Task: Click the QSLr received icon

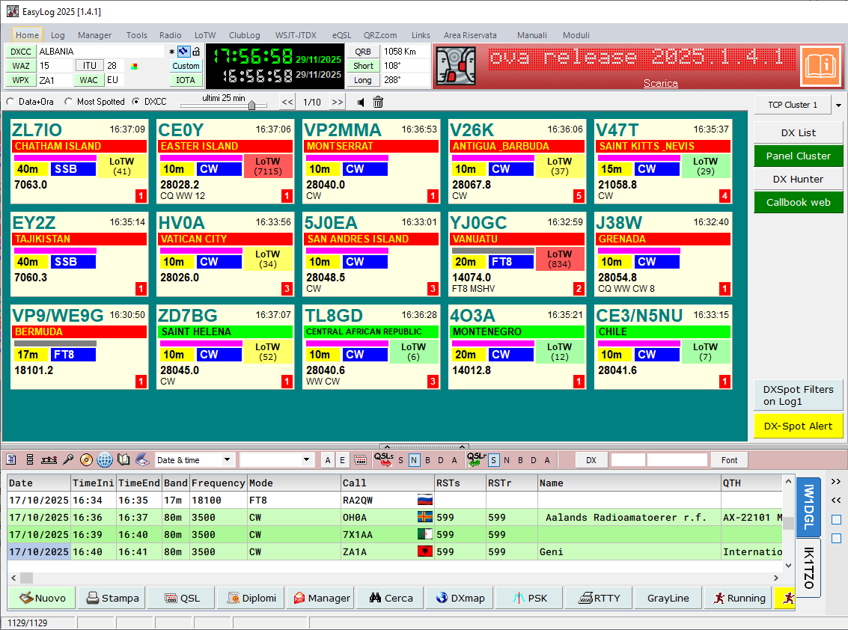Action: 477,459
